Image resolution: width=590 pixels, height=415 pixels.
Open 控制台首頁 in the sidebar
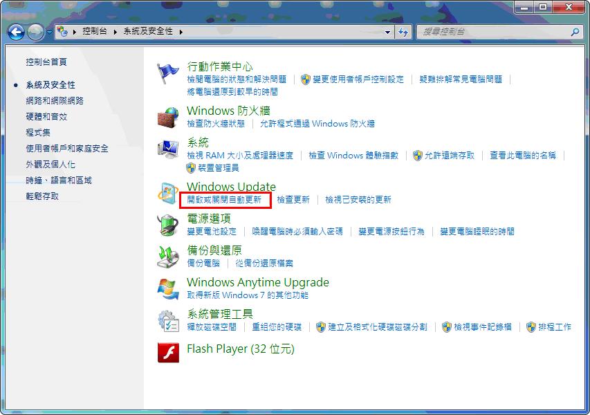point(46,62)
